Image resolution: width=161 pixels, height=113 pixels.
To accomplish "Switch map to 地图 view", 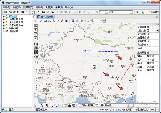I will [36, 57].
